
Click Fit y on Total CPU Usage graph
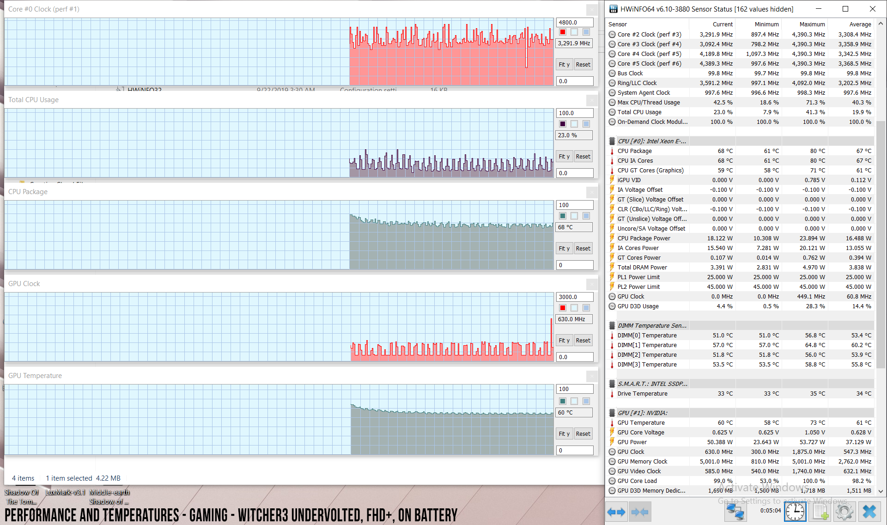click(x=564, y=156)
